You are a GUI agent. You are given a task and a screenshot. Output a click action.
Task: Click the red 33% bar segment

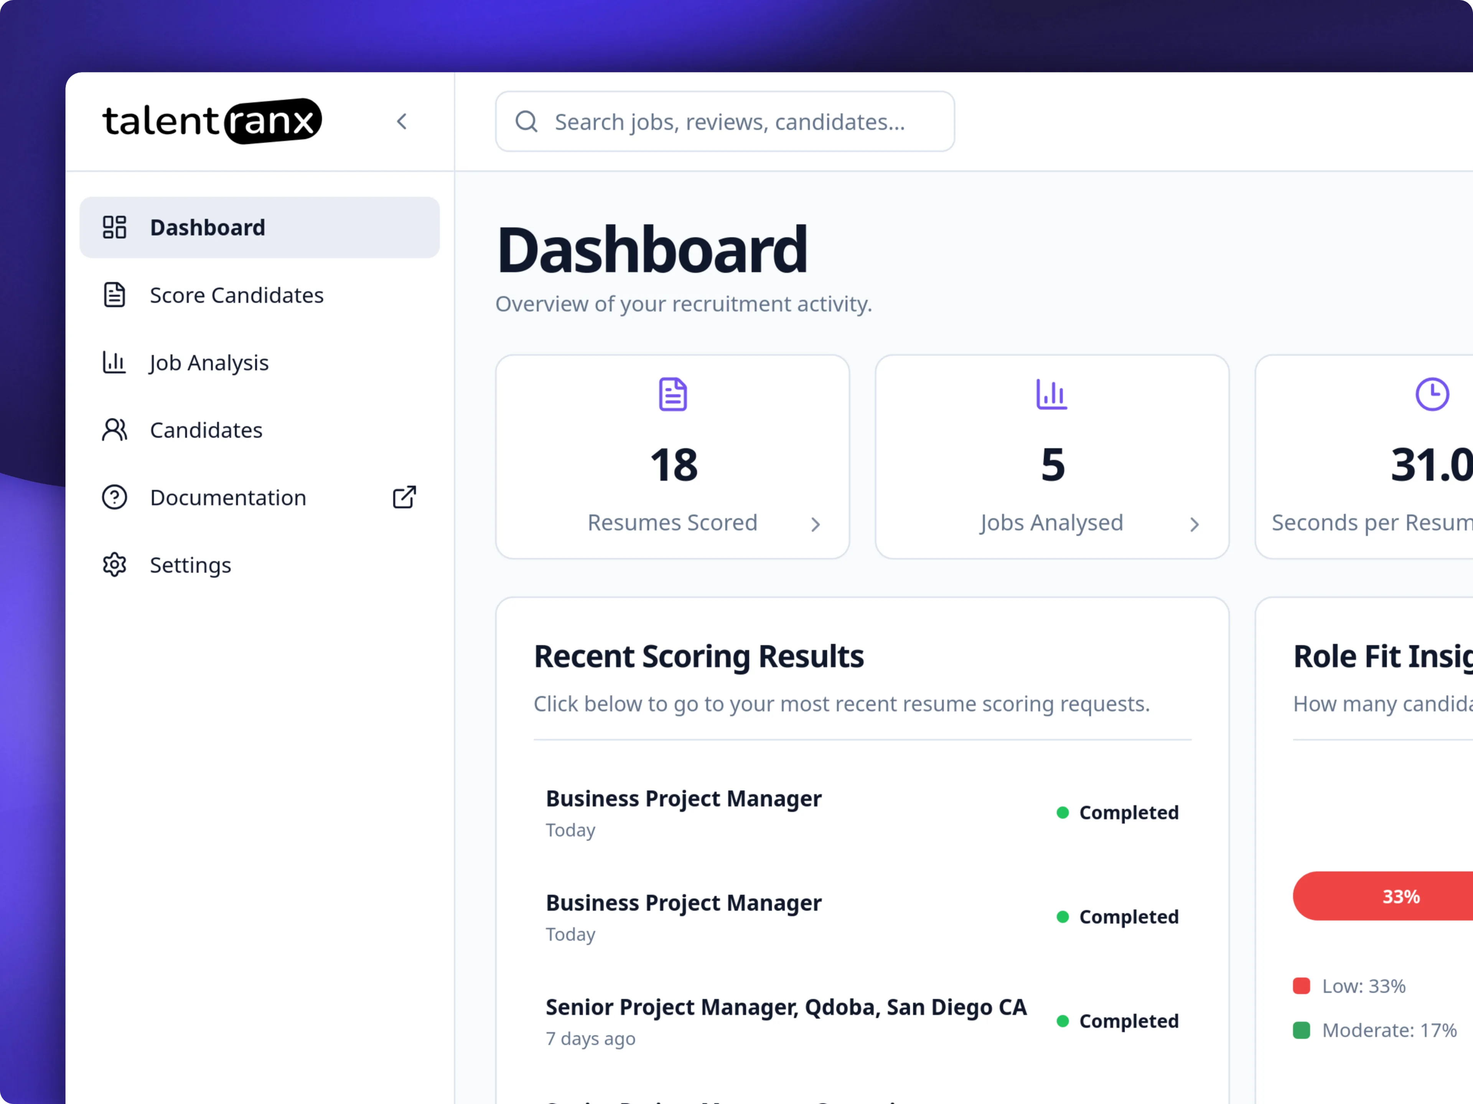click(1383, 896)
